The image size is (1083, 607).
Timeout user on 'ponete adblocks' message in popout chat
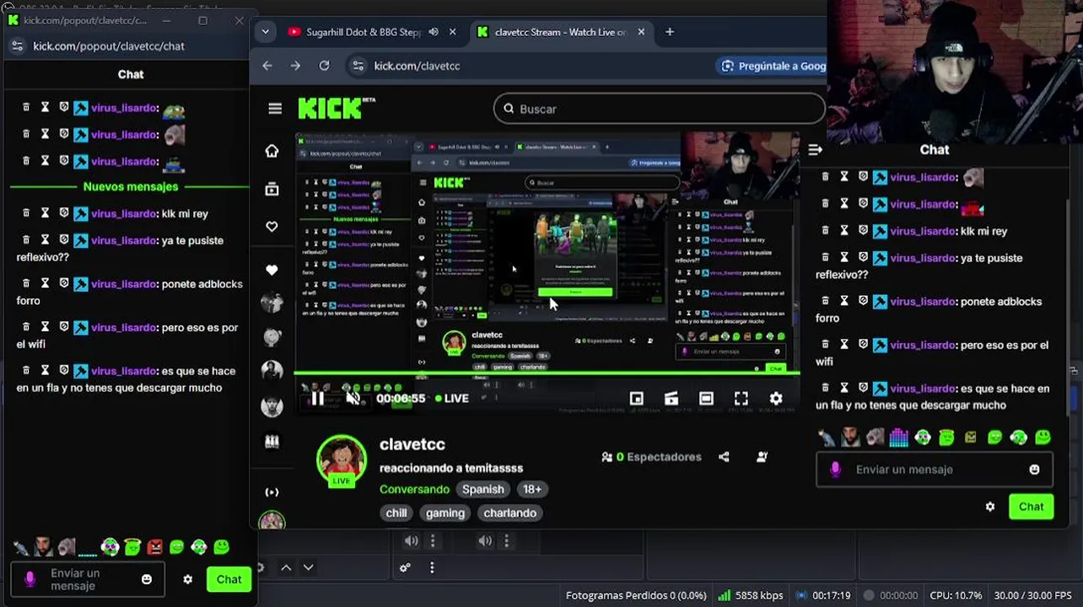(45, 283)
